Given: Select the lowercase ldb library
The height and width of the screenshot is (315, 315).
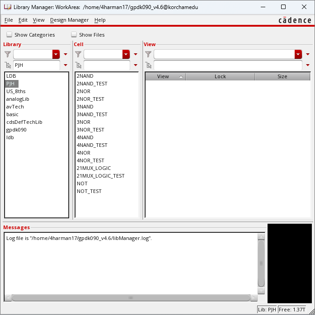Looking at the screenshot, I should coord(10,137).
